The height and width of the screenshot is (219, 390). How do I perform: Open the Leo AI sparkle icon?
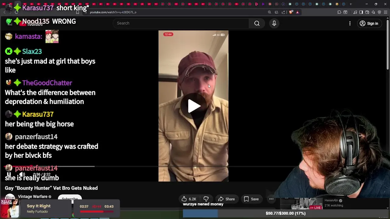pos(373,12)
